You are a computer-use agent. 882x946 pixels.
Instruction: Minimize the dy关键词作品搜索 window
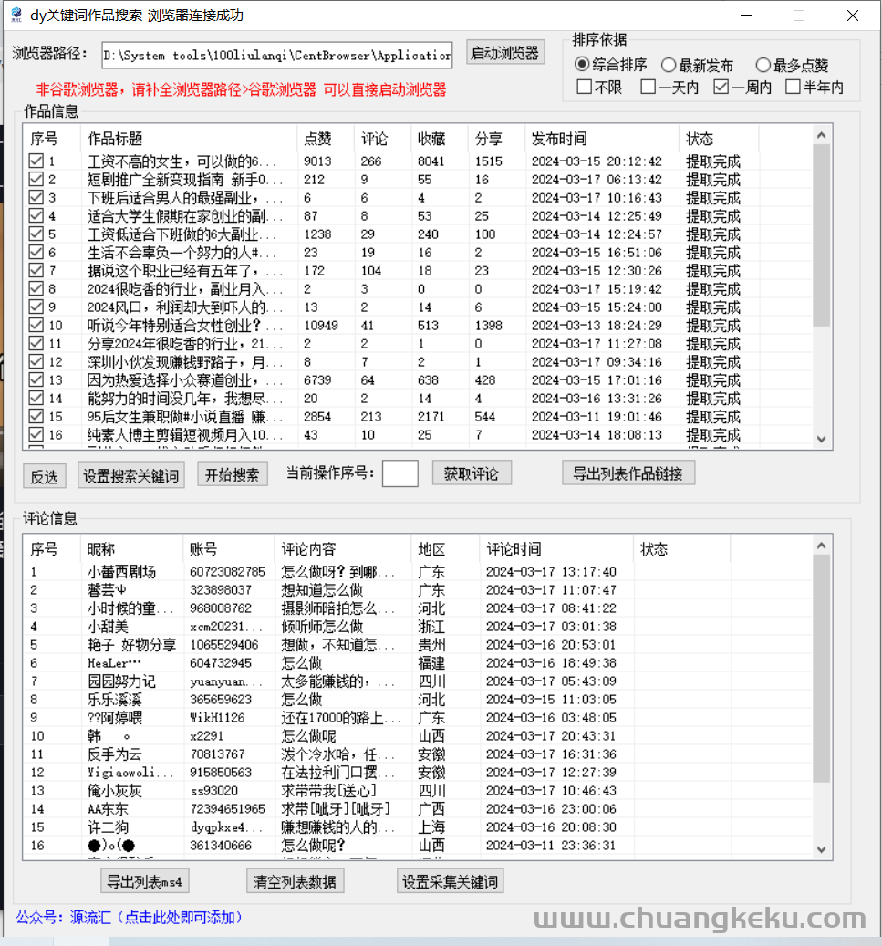click(746, 16)
